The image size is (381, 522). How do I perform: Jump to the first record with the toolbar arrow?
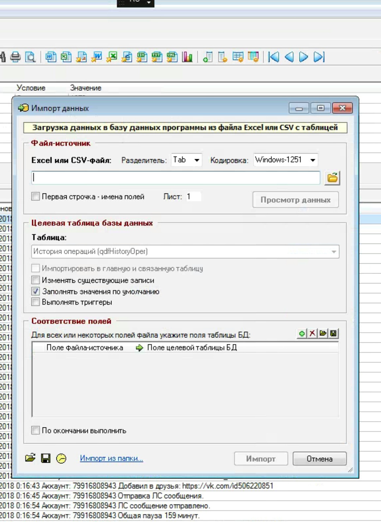(x=273, y=57)
